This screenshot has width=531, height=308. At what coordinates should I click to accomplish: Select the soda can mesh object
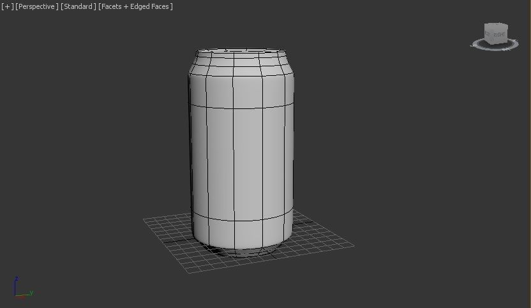(x=241, y=152)
